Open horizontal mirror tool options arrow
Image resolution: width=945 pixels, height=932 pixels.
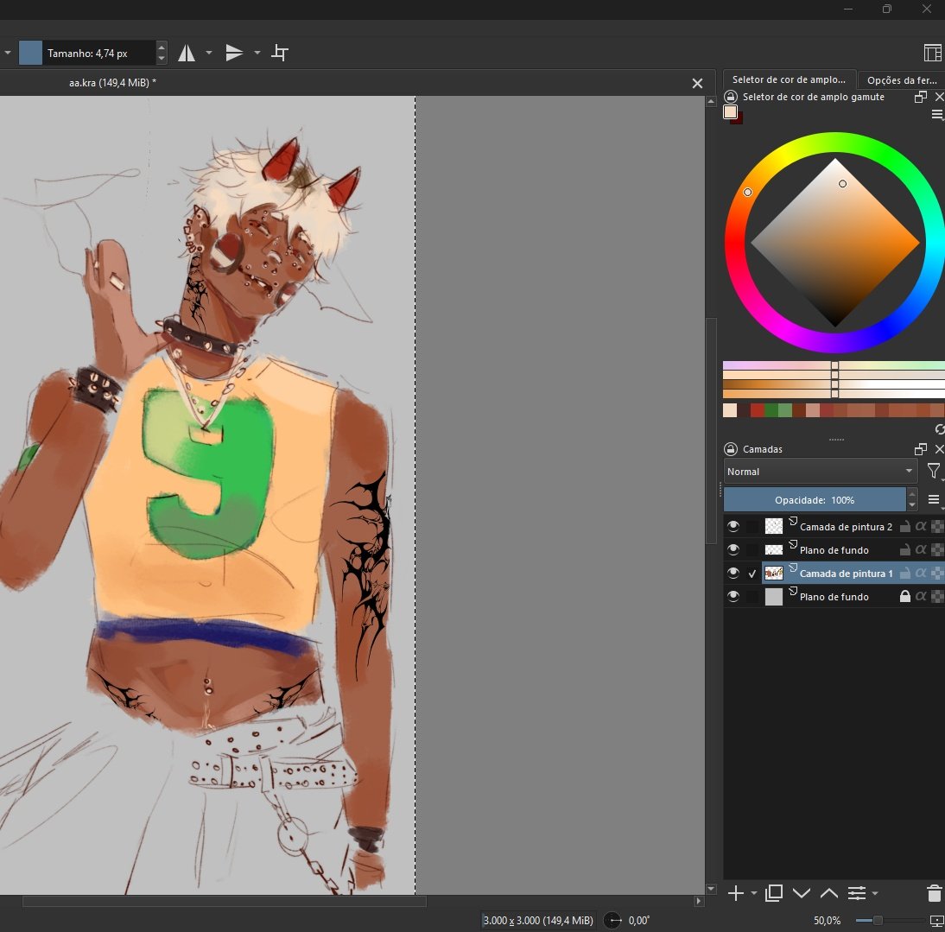208,53
